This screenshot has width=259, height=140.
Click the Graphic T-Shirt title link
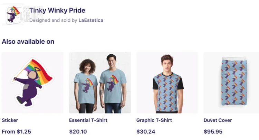point(154,120)
